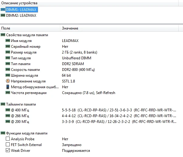Click the icon next to Тип модуля

click(8, 58)
